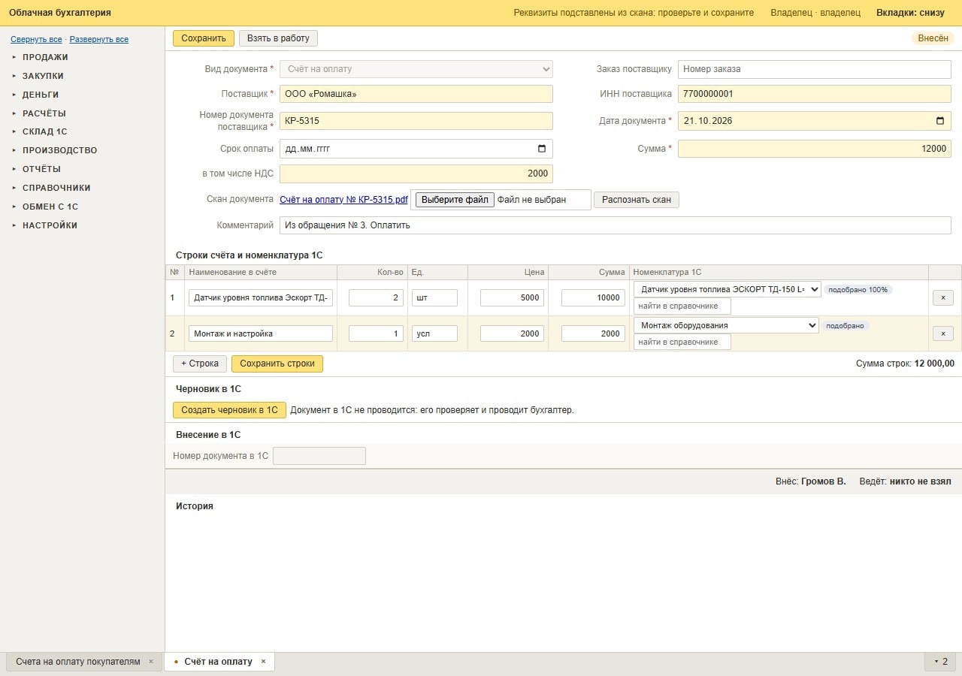Open the Вид документа dropdown
The width and height of the screenshot is (962, 676).
coord(416,69)
